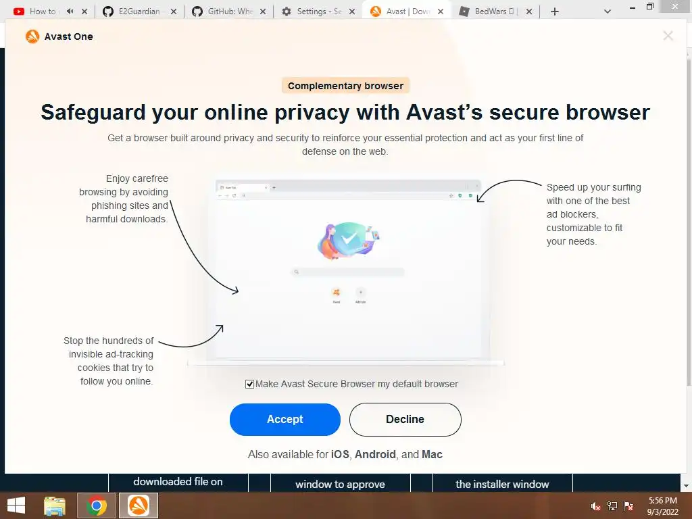Open a new browser tab
The height and width of the screenshot is (519, 692).
pos(555,11)
